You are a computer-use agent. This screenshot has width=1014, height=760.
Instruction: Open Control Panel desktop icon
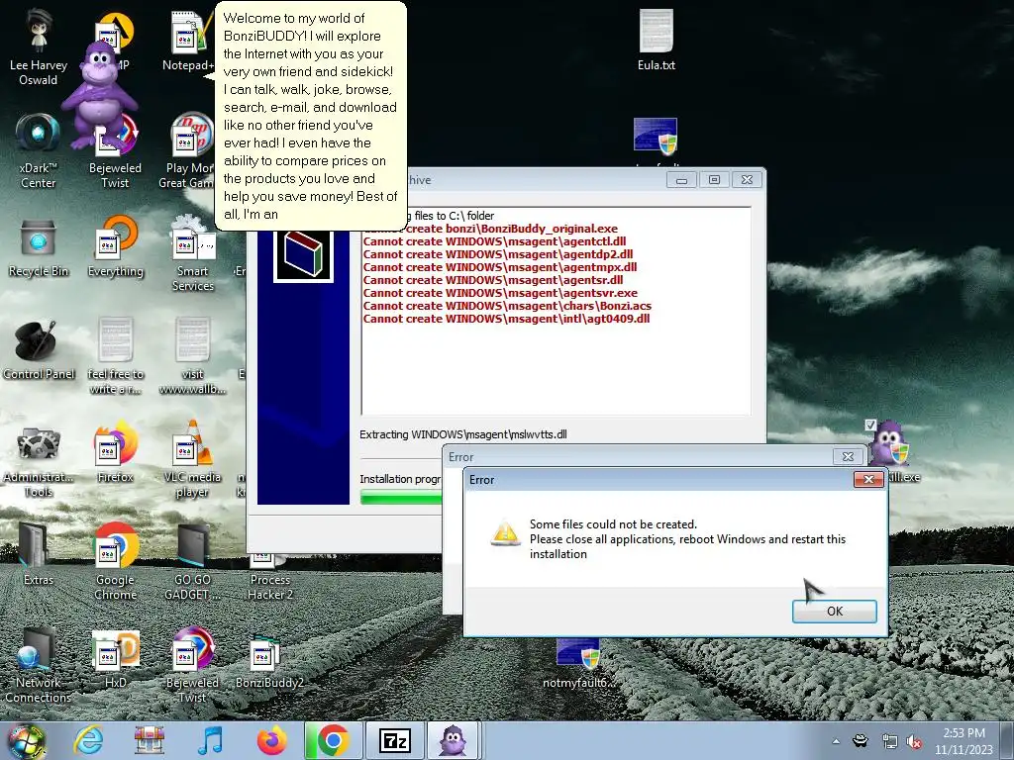[x=39, y=350]
